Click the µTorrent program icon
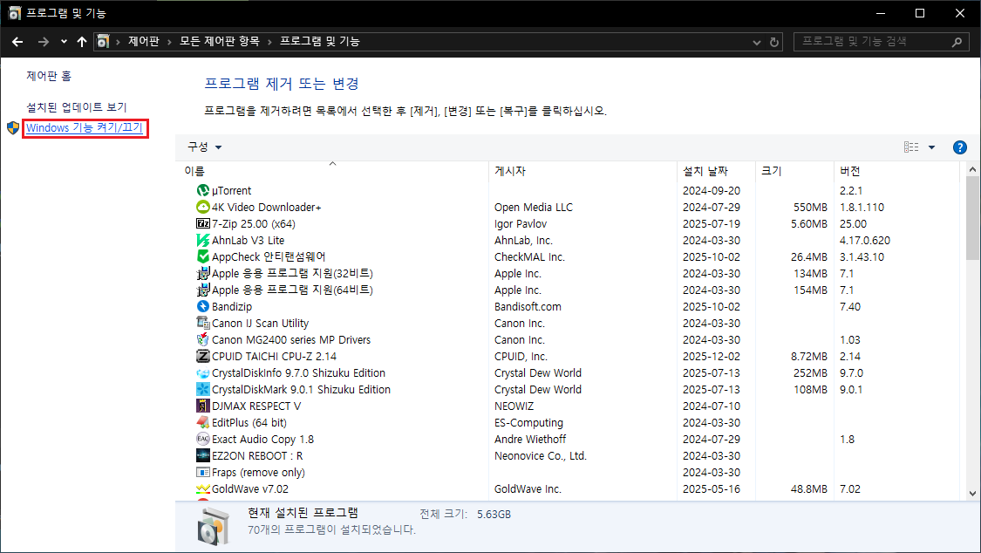 (x=202, y=190)
